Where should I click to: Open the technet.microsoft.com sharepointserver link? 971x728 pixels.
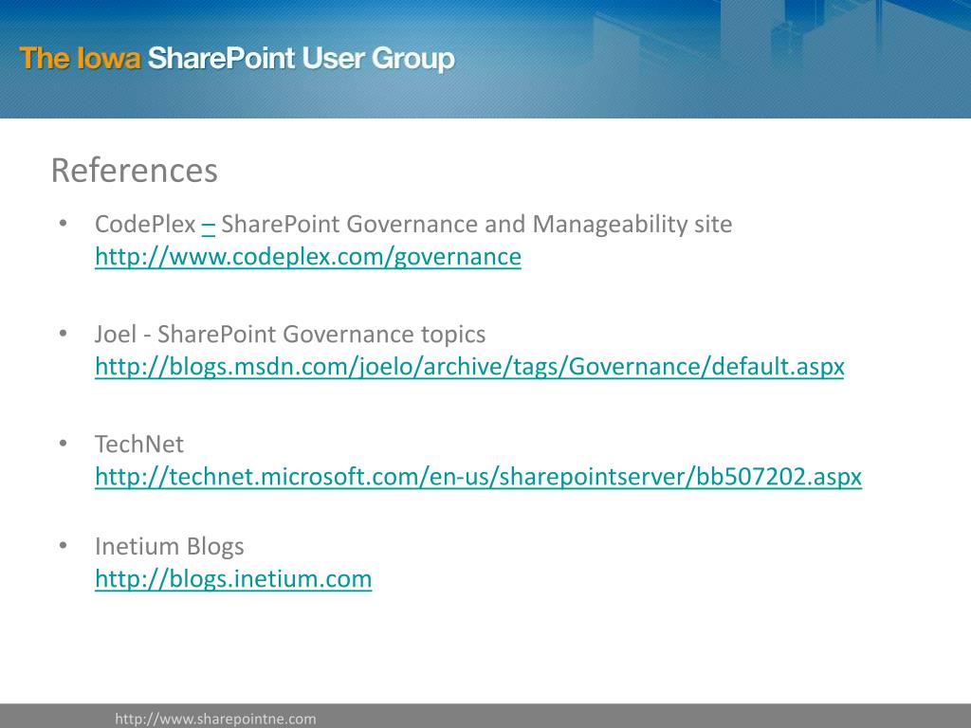click(x=478, y=476)
